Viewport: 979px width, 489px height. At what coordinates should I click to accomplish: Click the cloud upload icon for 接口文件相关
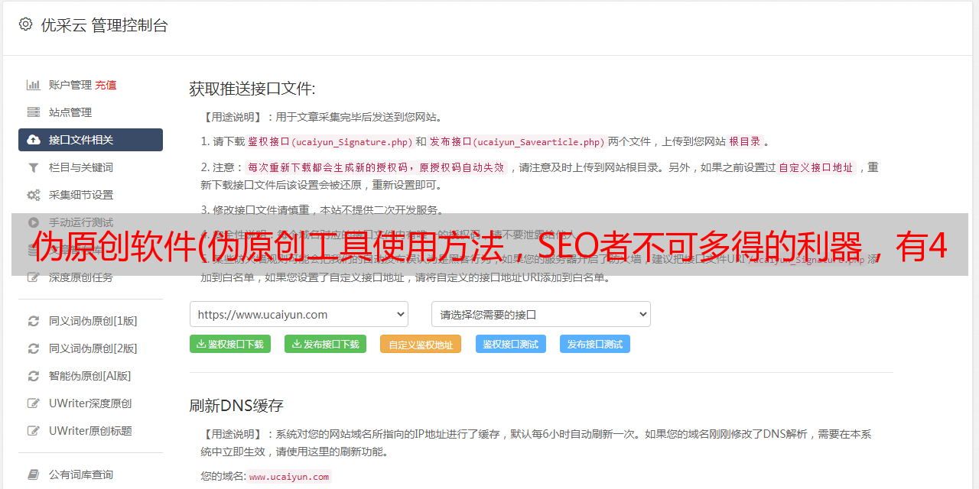point(34,140)
